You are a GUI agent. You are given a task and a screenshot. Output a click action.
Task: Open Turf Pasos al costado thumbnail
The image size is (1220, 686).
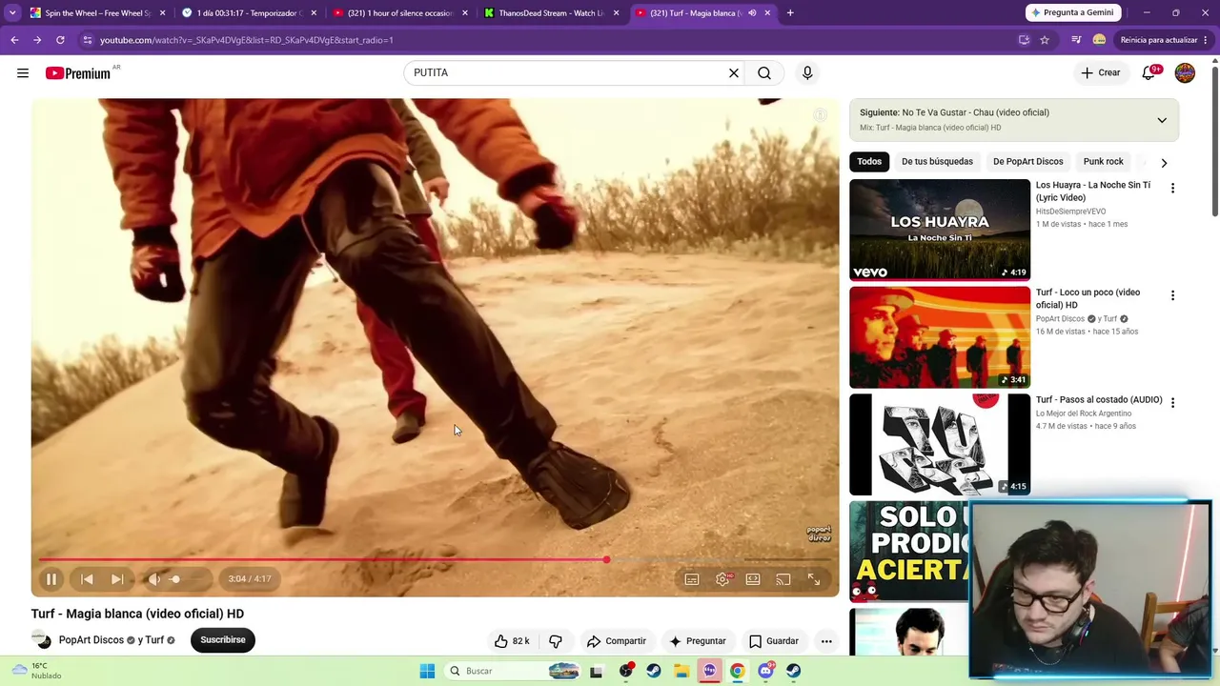[x=940, y=445]
